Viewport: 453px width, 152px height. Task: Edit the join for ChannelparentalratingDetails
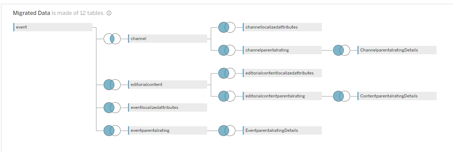point(341,50)
